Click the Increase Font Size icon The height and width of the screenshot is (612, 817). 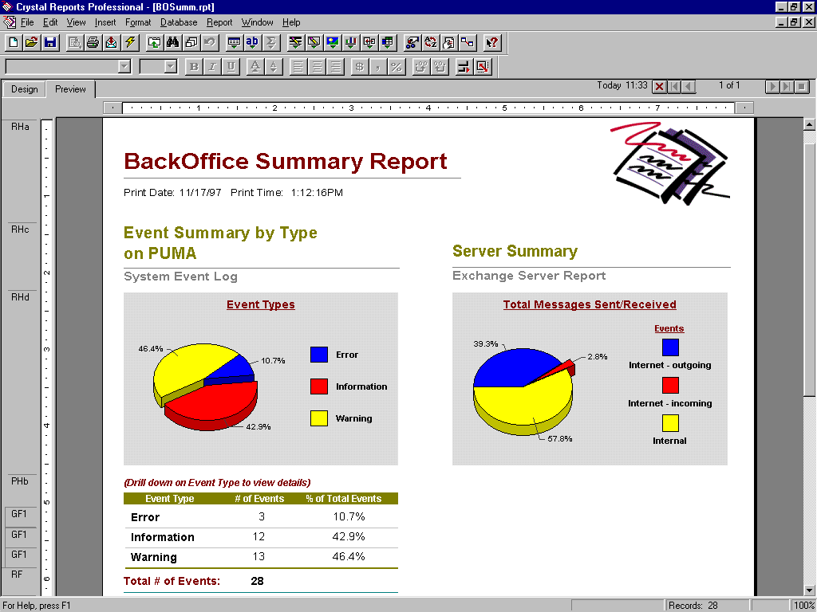click(255, 67)
